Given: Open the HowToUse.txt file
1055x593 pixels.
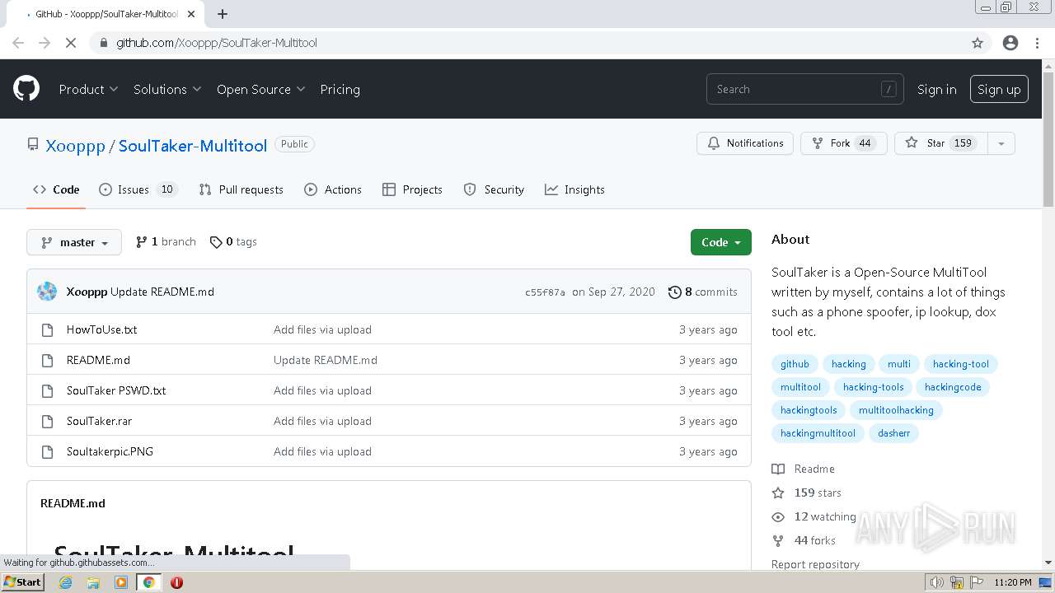Looking at the screenshot, I should point(101,329).
